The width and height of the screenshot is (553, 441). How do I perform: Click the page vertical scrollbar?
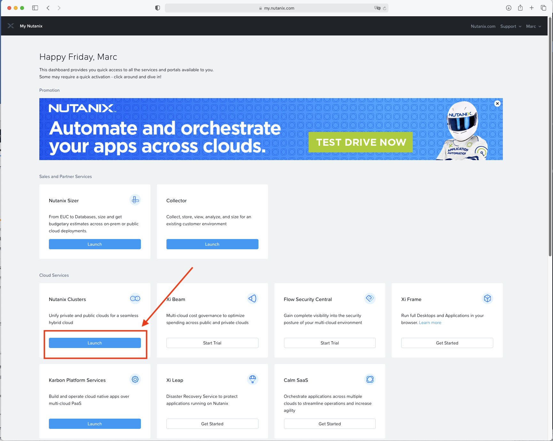click(x=550, y=137)
